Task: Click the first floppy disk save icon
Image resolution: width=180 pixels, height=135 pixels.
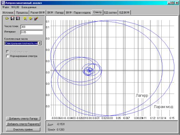Action: [12, 18]
